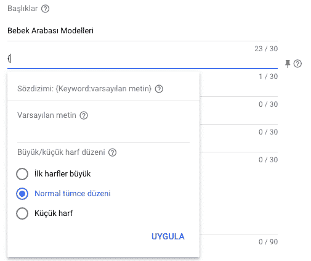The width and height of the screenshot is (311, 261).
Task: Select the Küçük harf radio button
Action: tap(22, 213)
